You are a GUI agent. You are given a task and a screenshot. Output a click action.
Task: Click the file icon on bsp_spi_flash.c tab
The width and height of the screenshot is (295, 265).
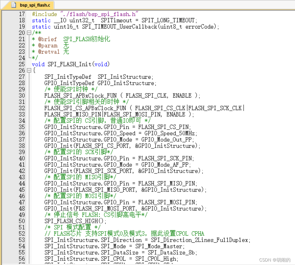(13, 5)
